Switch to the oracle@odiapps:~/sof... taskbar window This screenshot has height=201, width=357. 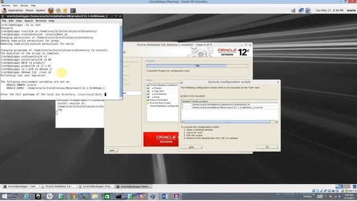21,186
